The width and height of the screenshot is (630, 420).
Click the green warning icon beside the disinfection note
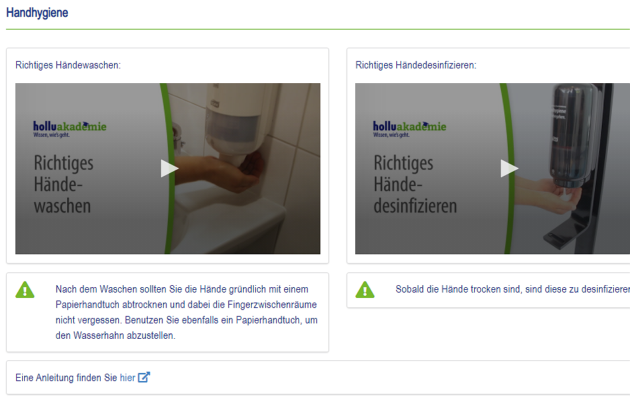(365, 290)
